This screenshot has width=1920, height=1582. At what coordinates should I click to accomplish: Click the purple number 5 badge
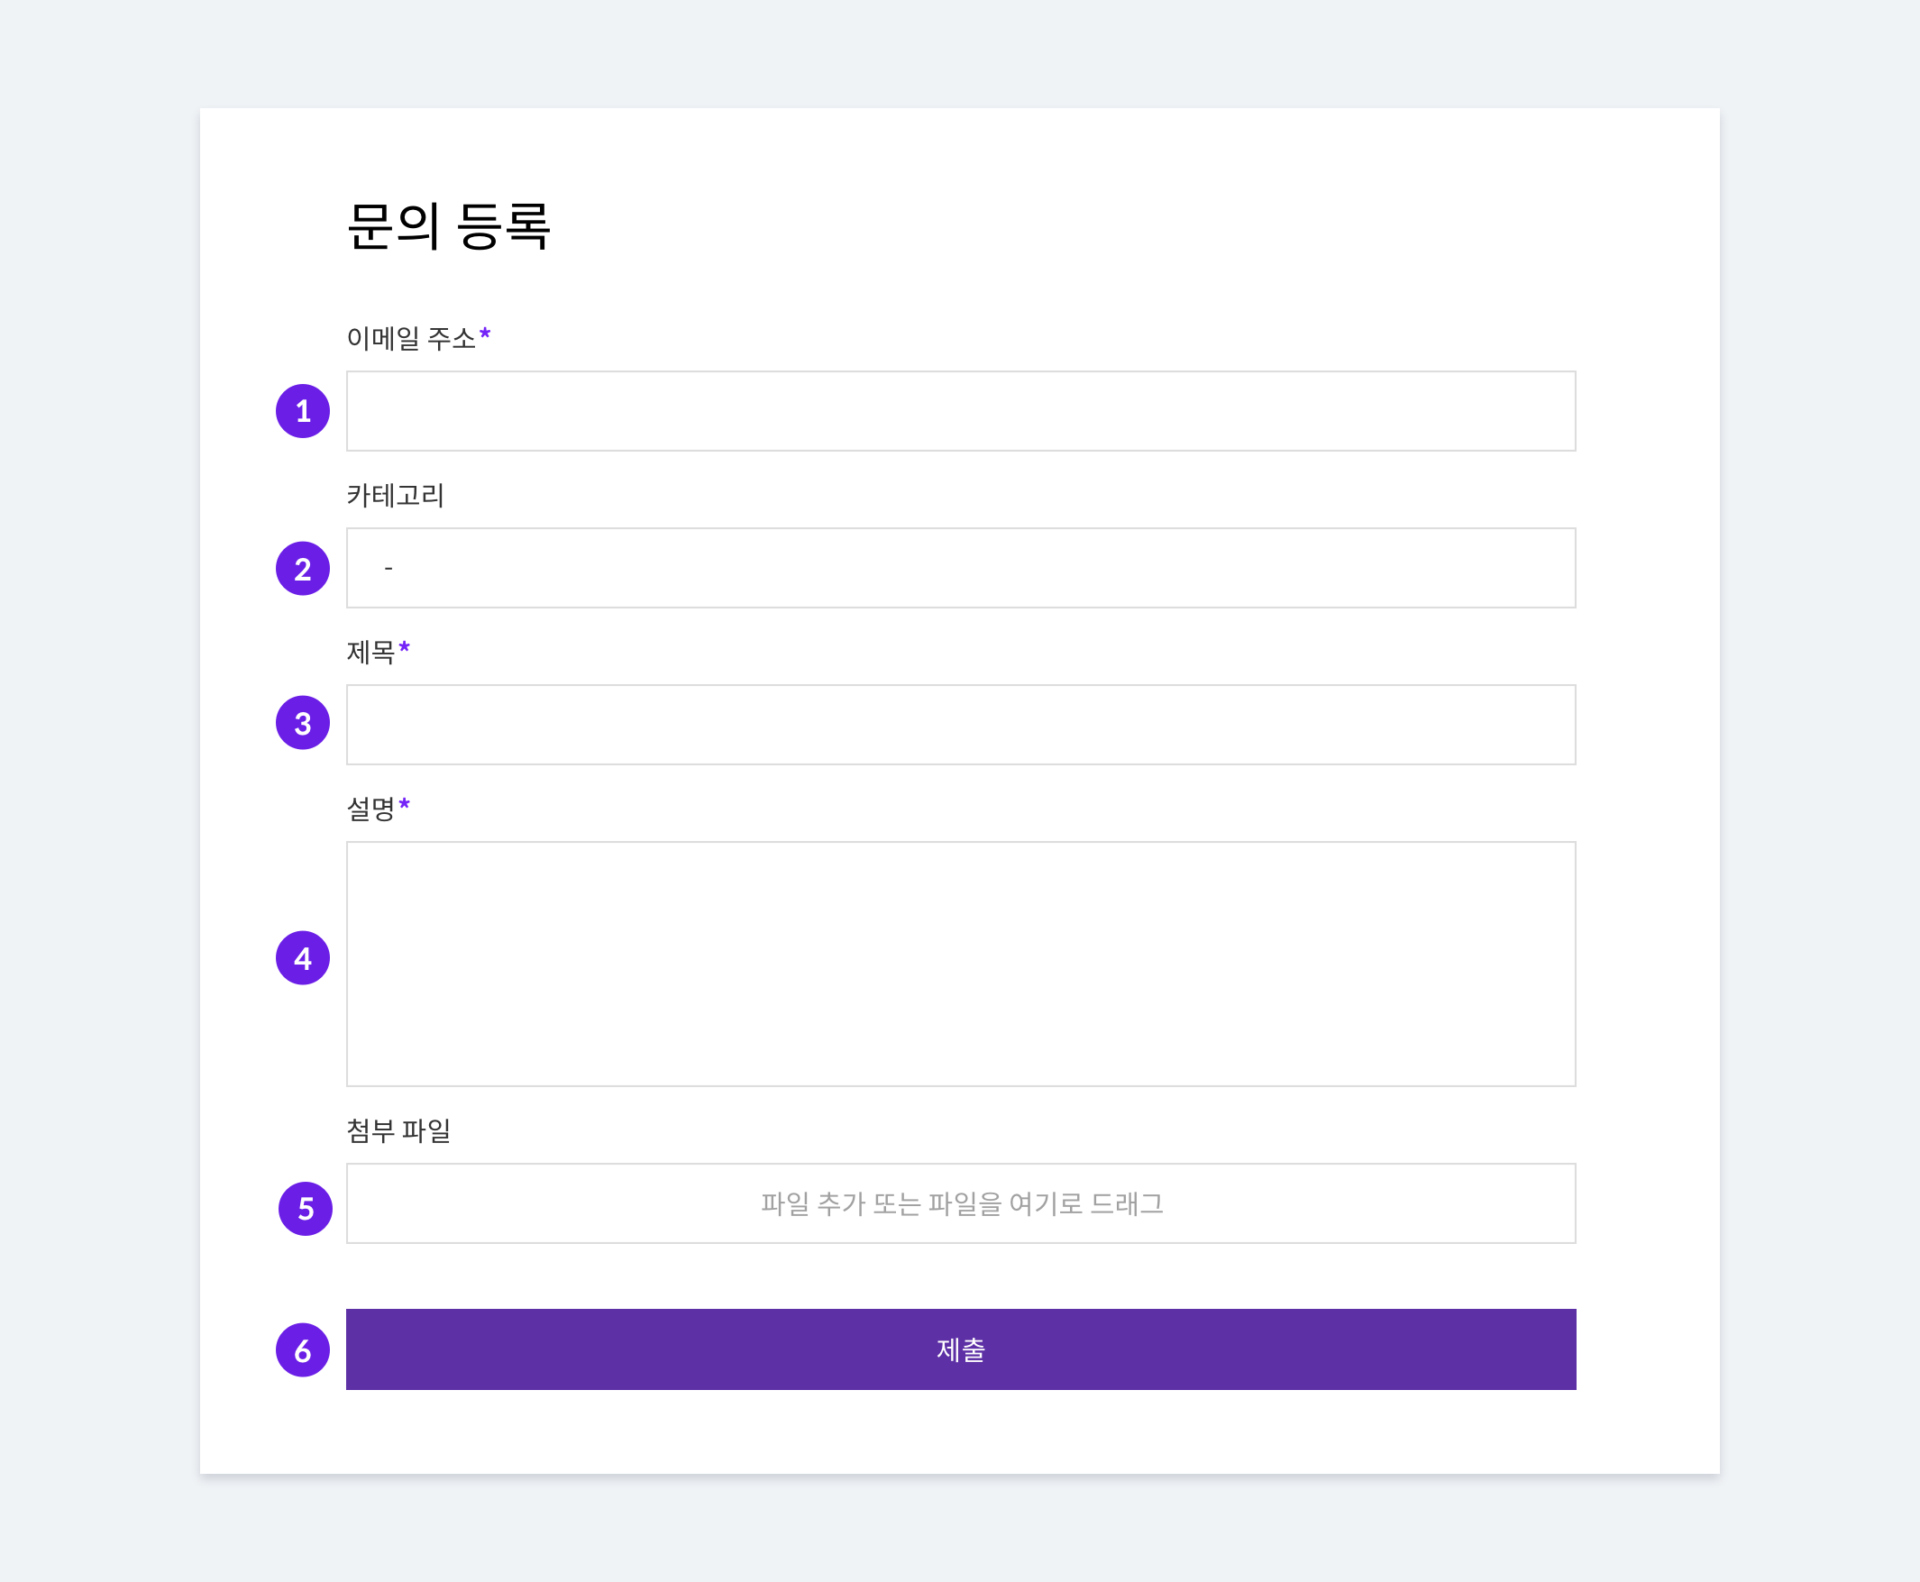(x=306, y=1209)
